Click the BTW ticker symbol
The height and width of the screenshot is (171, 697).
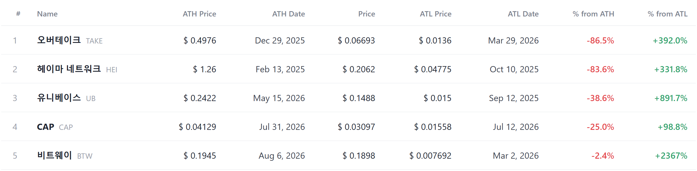[x=85, y=156]
